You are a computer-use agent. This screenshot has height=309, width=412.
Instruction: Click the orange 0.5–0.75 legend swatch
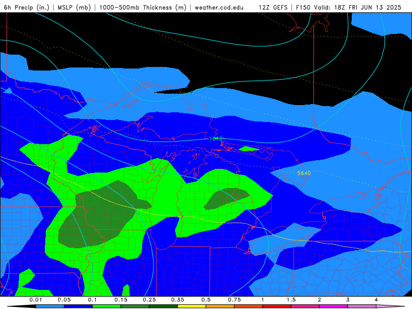click(x=220, y=306)
